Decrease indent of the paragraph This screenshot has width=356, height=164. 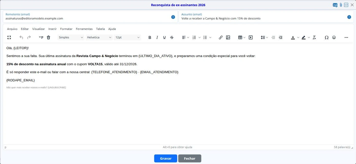click(x=273, y=37)
